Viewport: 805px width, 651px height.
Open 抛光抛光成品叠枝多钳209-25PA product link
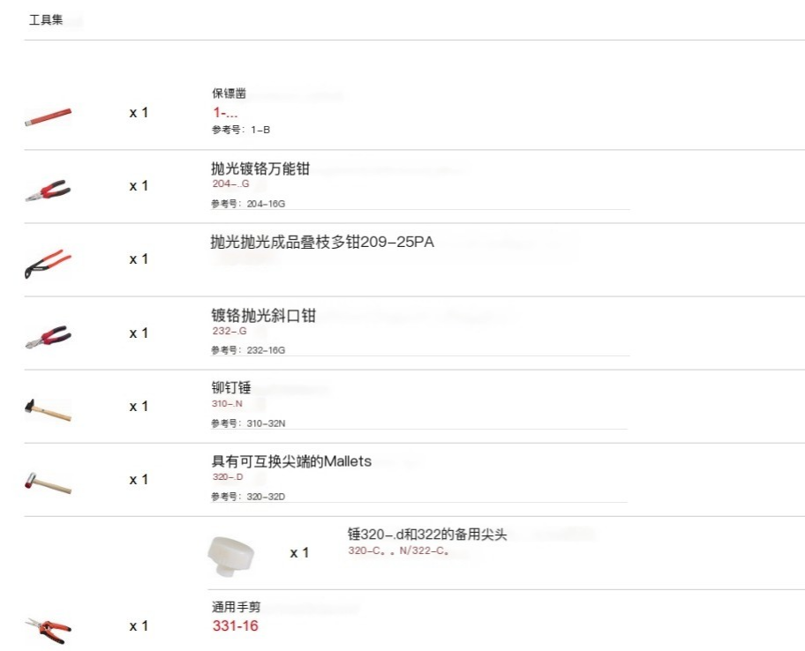point(322,242)
